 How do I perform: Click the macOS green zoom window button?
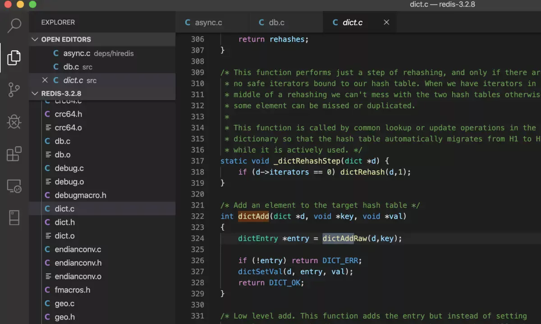point(32,5)
